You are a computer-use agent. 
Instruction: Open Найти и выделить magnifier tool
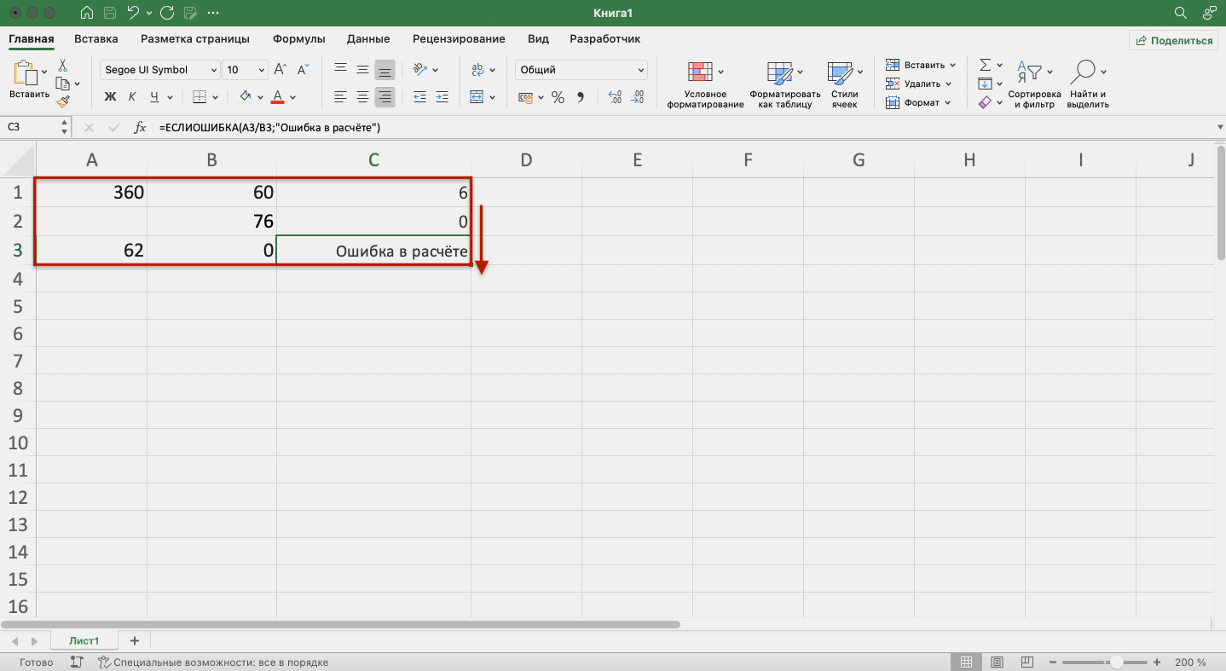[x=1084, y=72]
